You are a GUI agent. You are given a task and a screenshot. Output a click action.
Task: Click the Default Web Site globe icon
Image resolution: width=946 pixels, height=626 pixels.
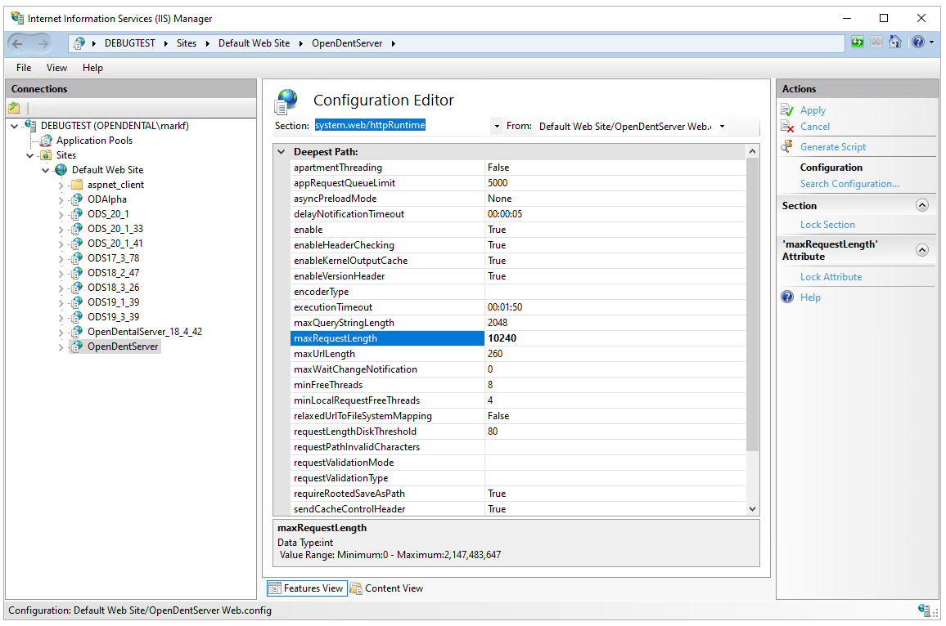pyautogui.click(x=61, y=170)
